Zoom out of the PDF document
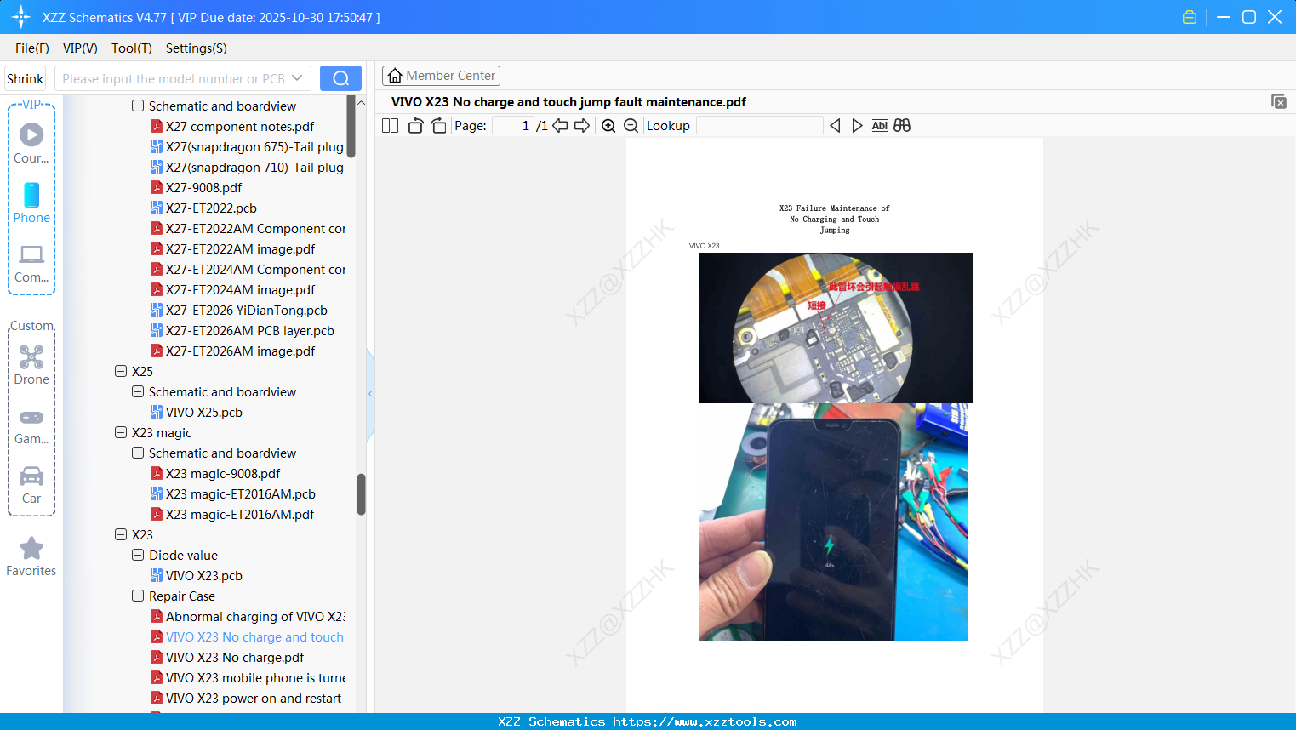 click(x=631, y=125)
